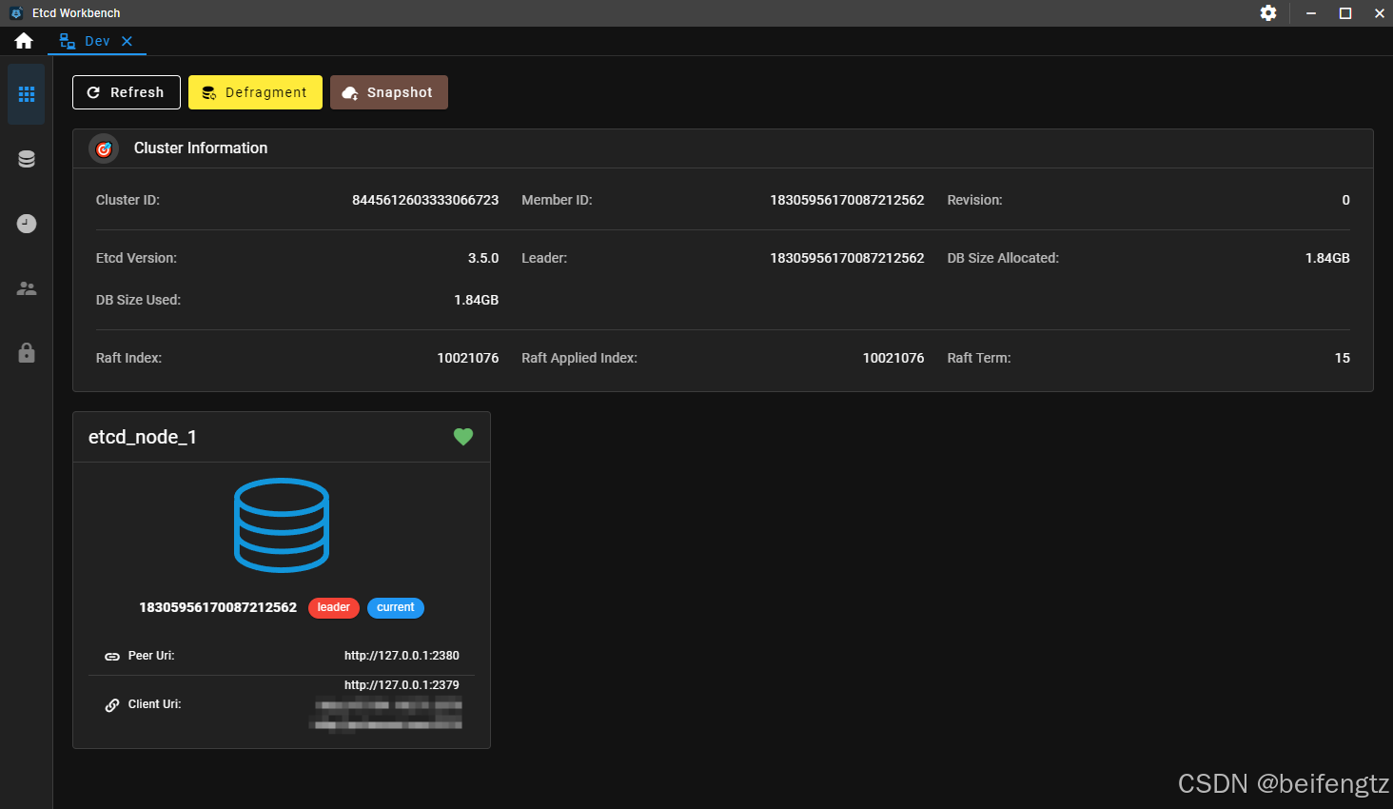1393x809 pixels.
Task: Click the Peer Uri link icon
Action: click(x=112, y=657)
